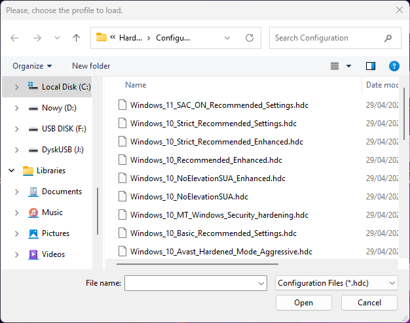The image size is (410, 323).
Task: Collapse the Libraries tree node
Action: click(x=12, y=171)
